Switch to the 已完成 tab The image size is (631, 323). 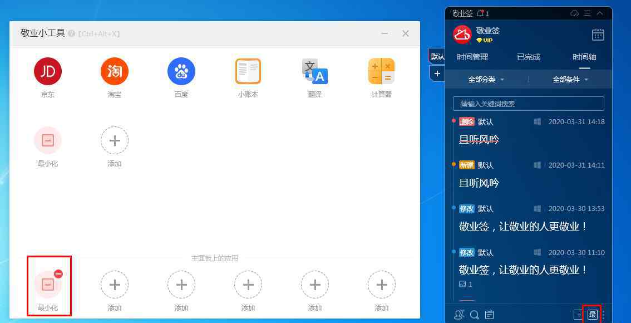coord(529,57)
